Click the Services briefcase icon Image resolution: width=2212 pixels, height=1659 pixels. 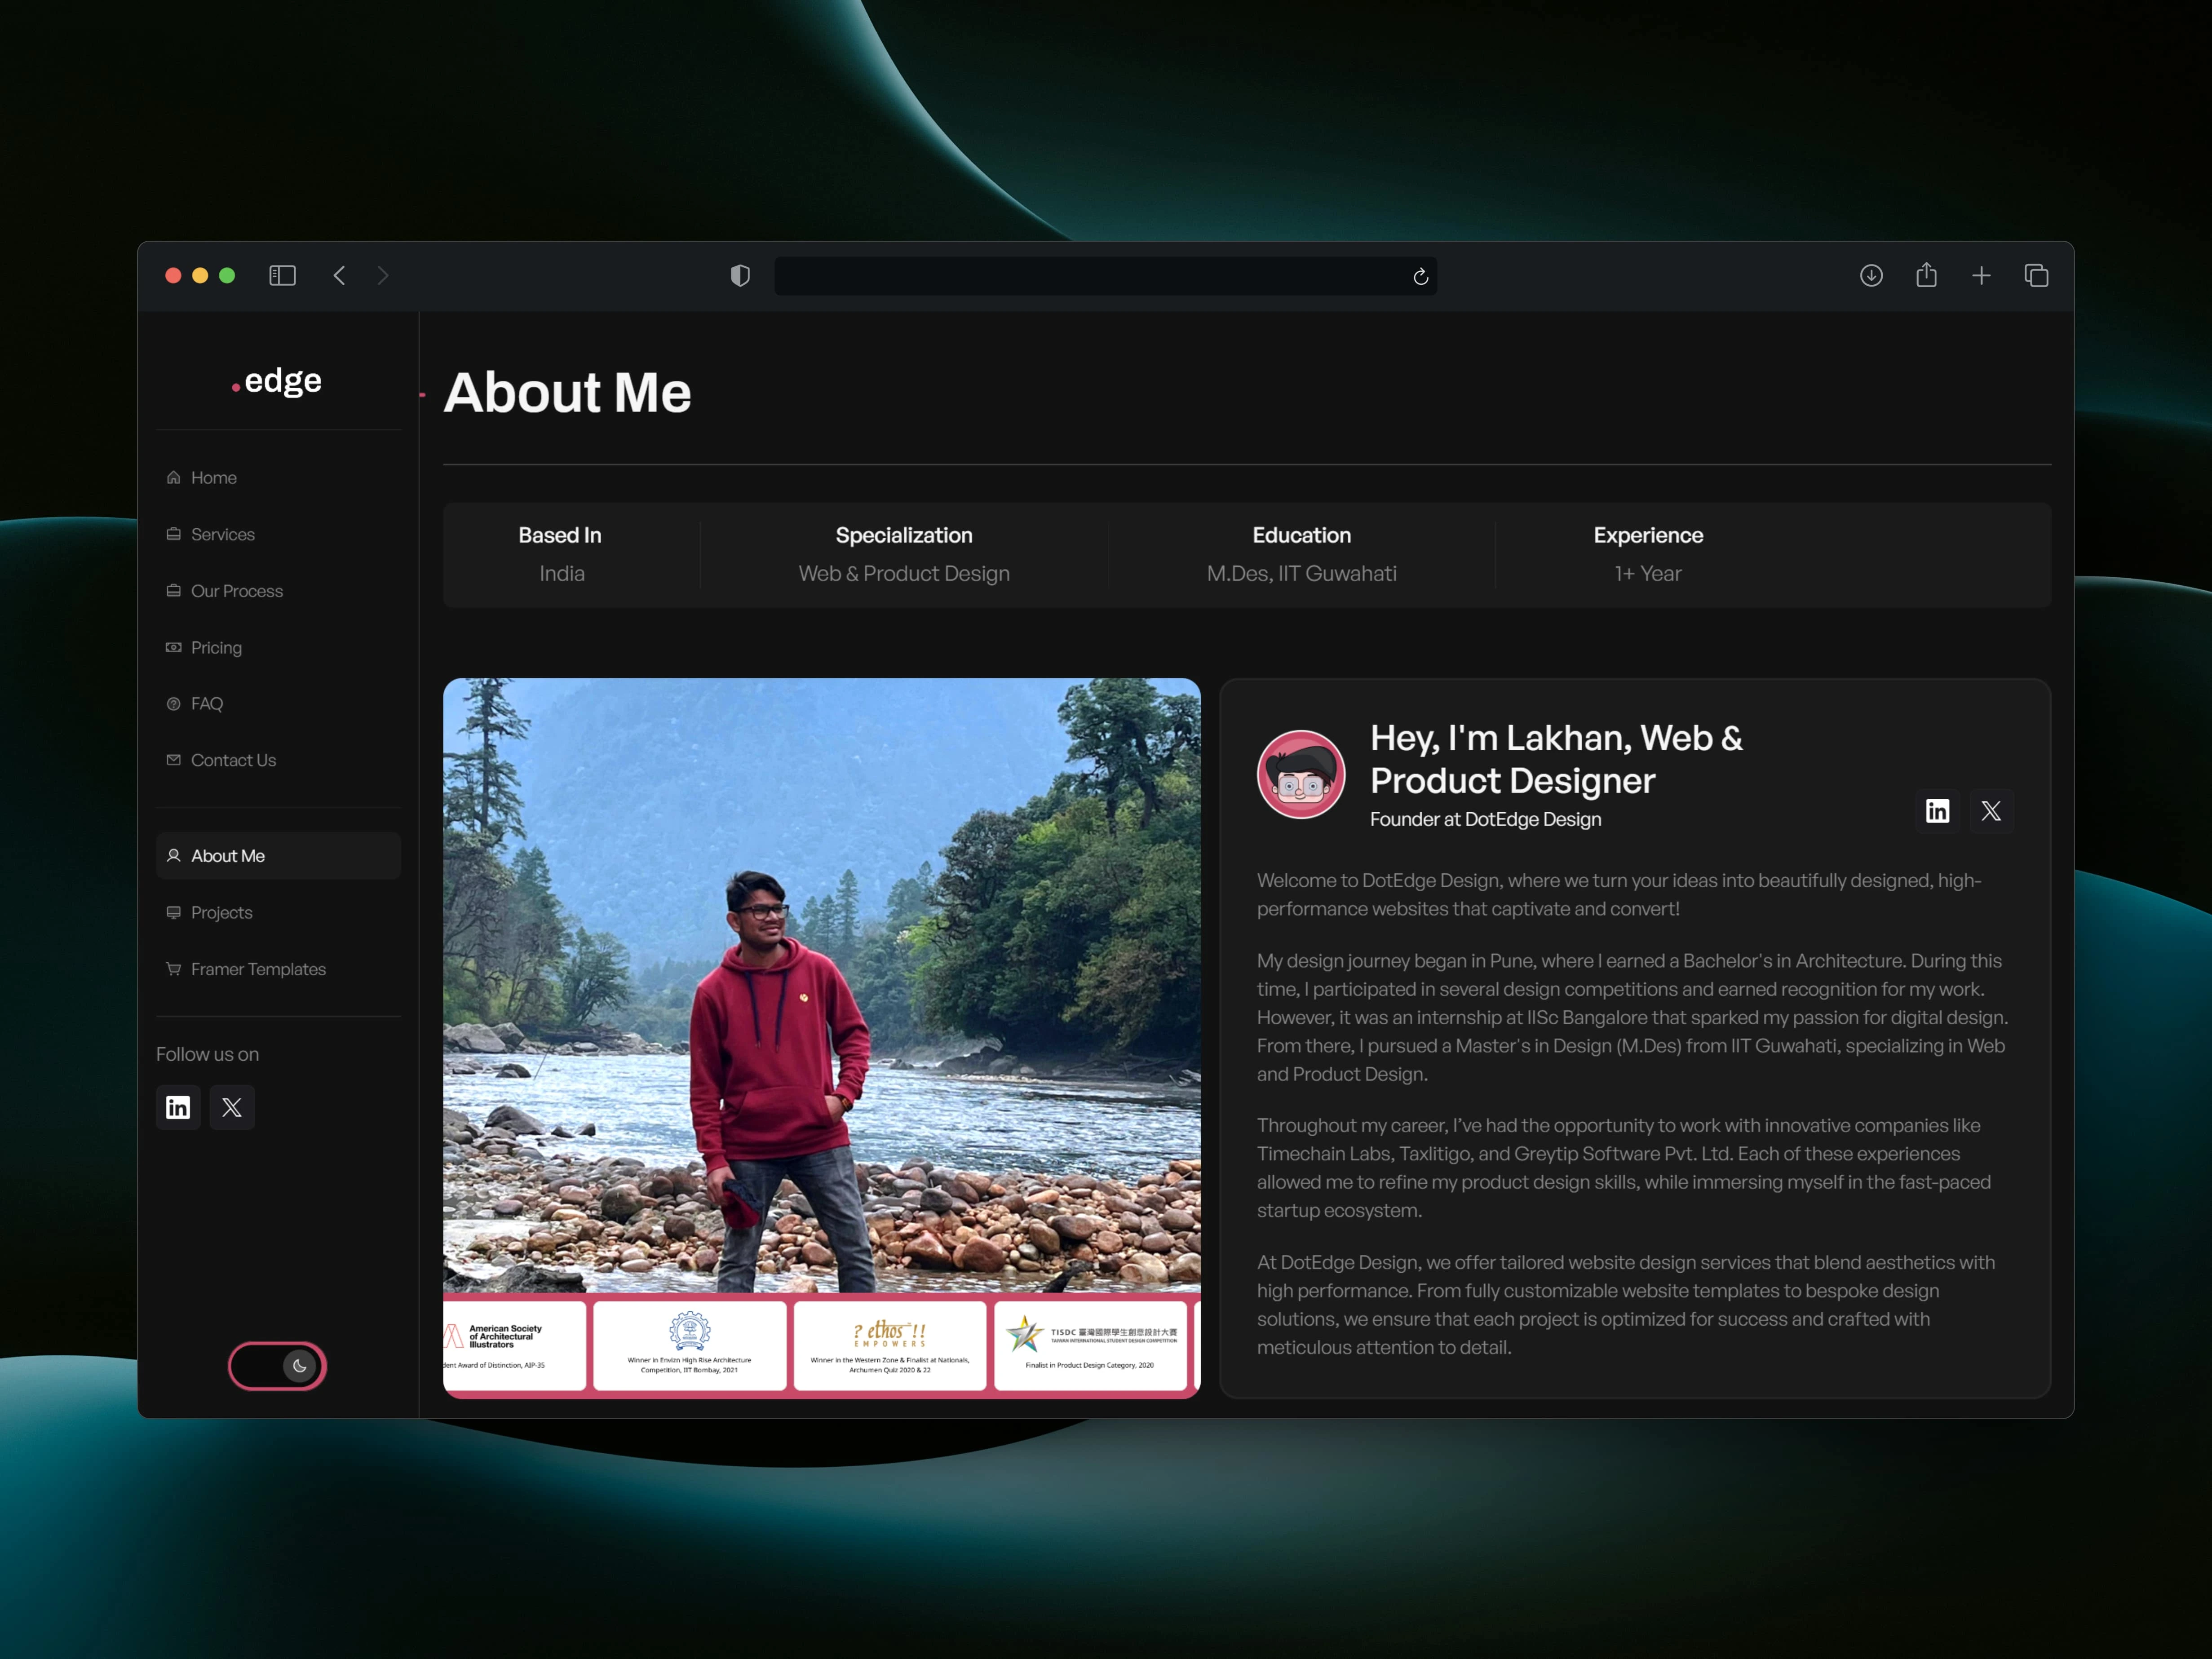pyautogui.click(x=173, y=534)
